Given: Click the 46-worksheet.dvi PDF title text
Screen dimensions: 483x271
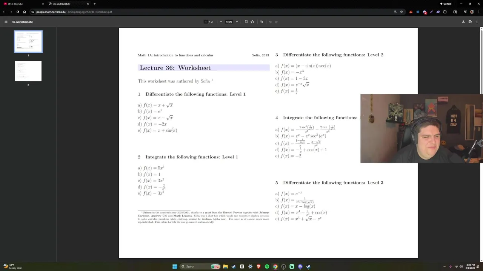Looking at the screenshot, I should (22, 22).
